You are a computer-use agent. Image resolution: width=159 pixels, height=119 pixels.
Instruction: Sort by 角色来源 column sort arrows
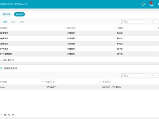pyautogui.click(x=114, y=28)
